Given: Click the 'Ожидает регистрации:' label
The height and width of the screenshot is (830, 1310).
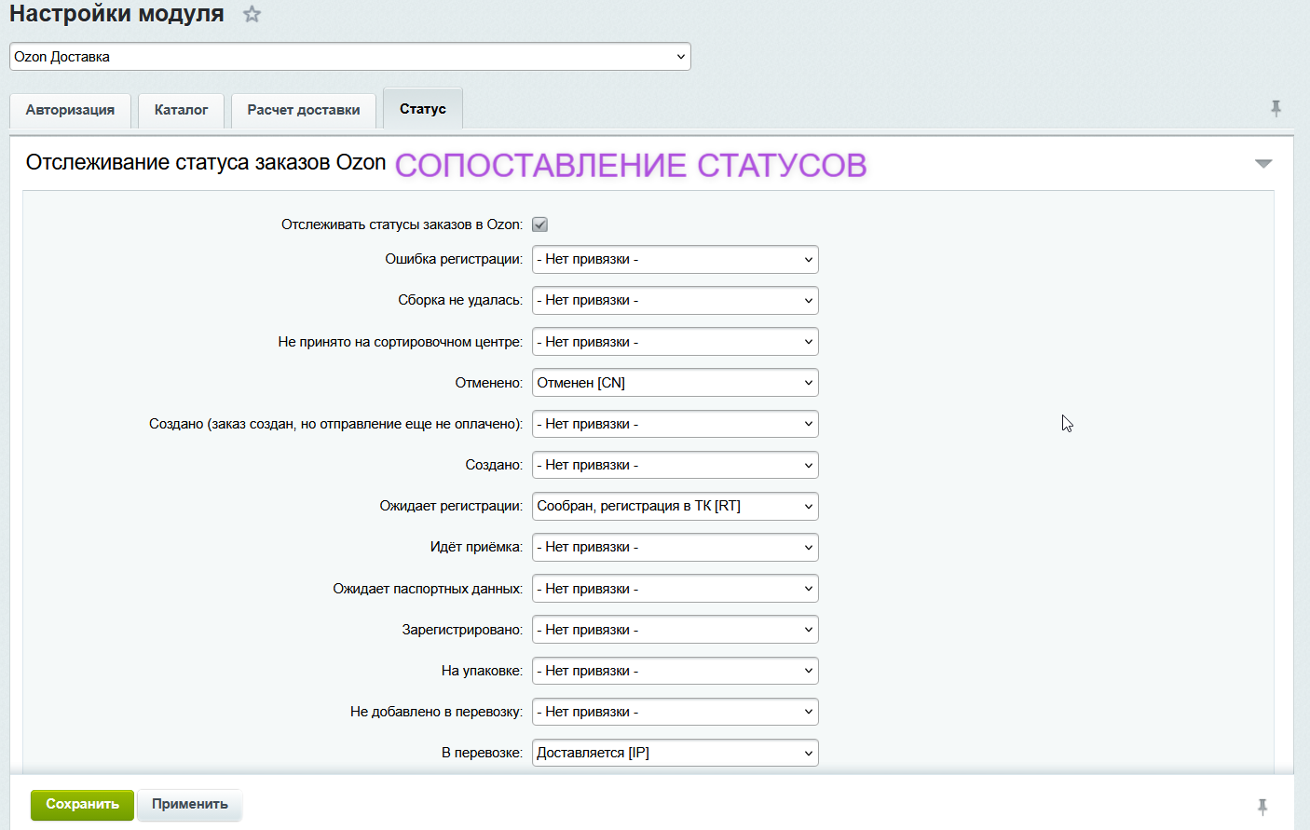Looking at the screenshot, I should pos(451,506).
